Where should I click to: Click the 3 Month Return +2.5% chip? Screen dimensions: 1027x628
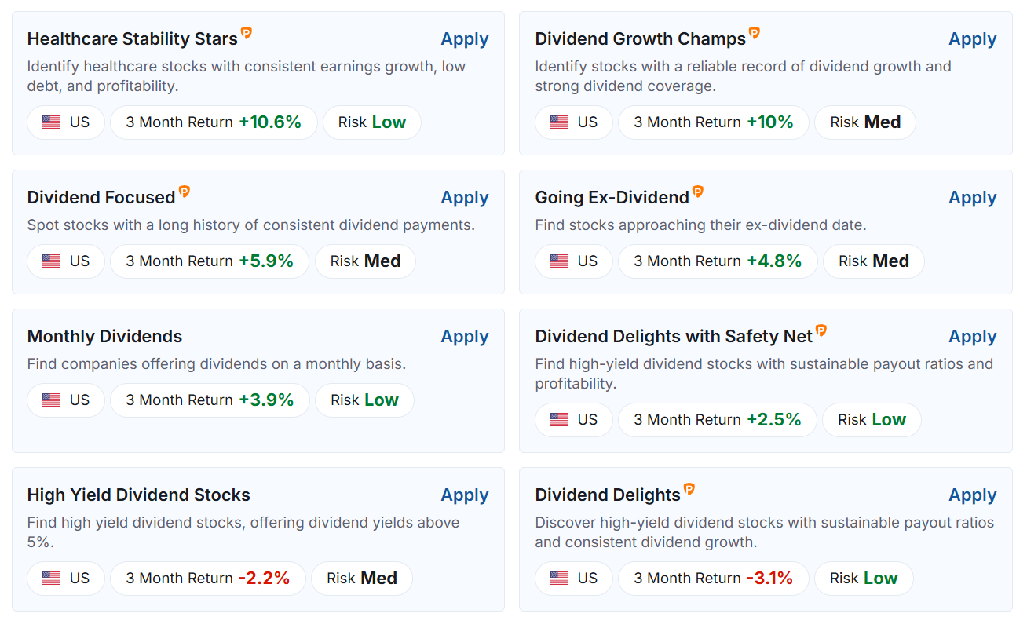point(717,419)
